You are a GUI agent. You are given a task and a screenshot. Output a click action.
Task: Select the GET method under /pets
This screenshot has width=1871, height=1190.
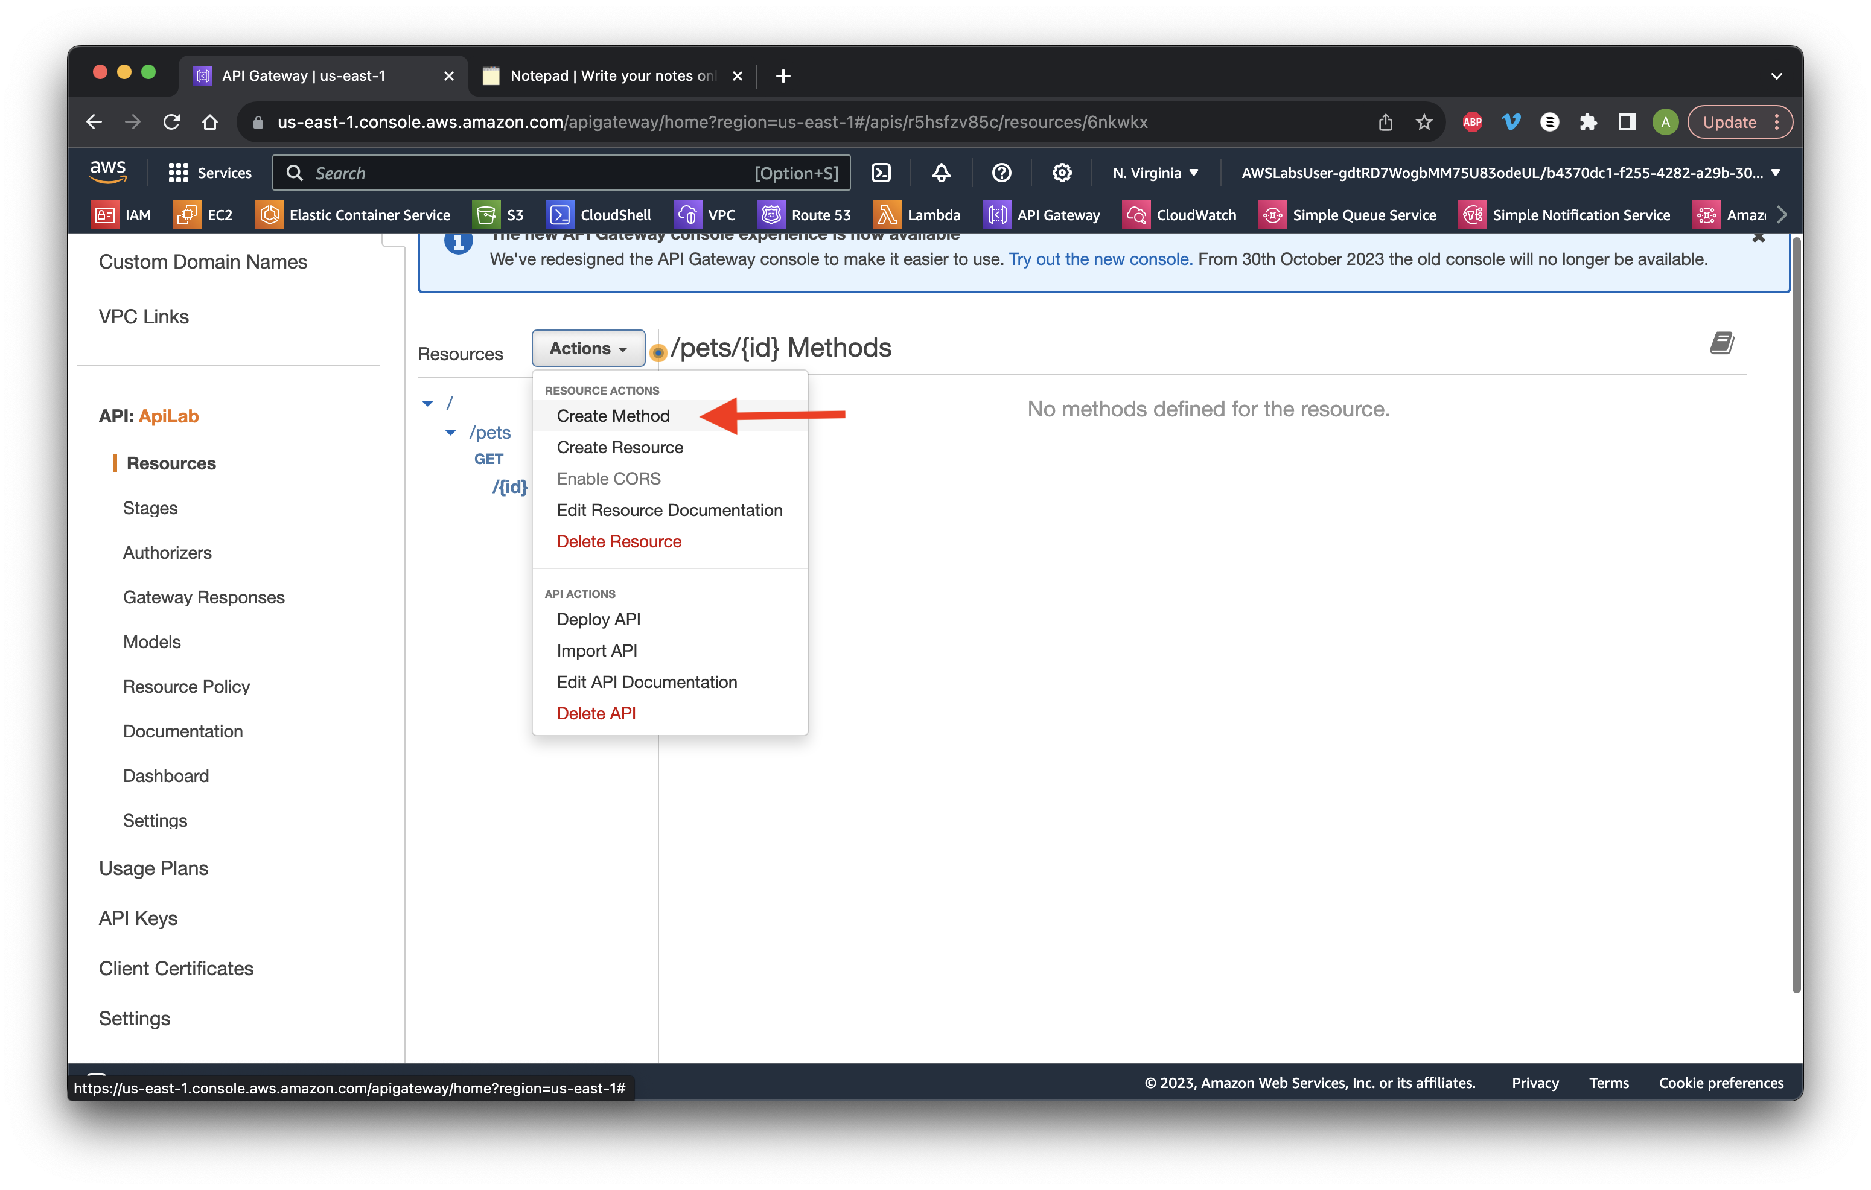coord(489,459)
